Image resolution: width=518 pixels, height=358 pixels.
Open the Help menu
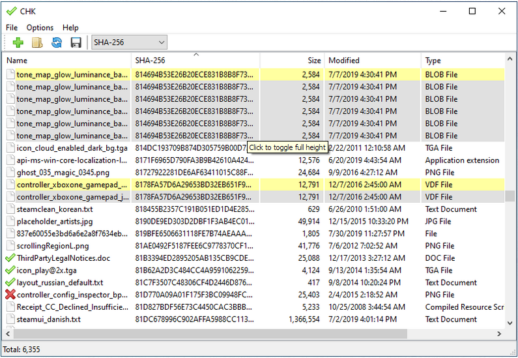tap(70, 27)
